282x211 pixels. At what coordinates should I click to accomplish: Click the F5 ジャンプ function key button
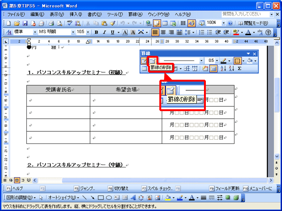(x=85, y=188)
